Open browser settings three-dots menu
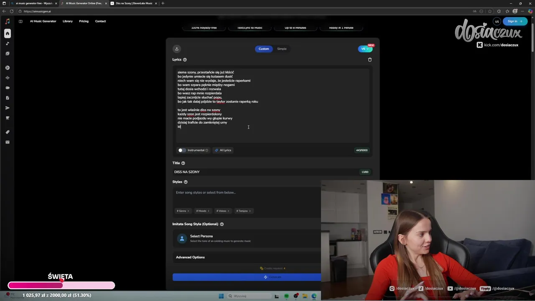The width and height of the screenshot is (535, 301). [523, 11]
